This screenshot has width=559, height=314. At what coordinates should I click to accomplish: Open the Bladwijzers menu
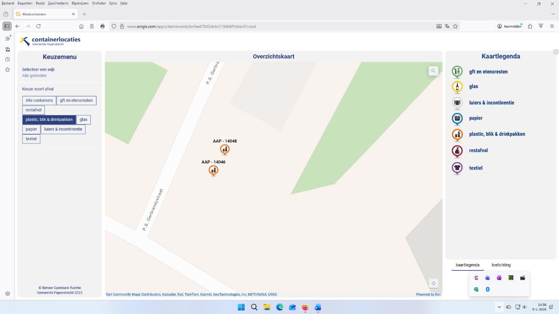tap(80, 3)
